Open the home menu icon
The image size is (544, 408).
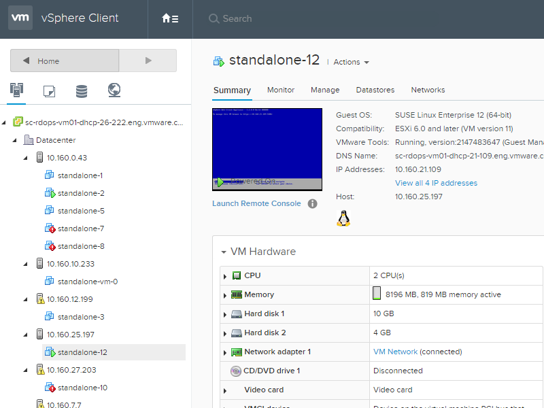[170, 18]
